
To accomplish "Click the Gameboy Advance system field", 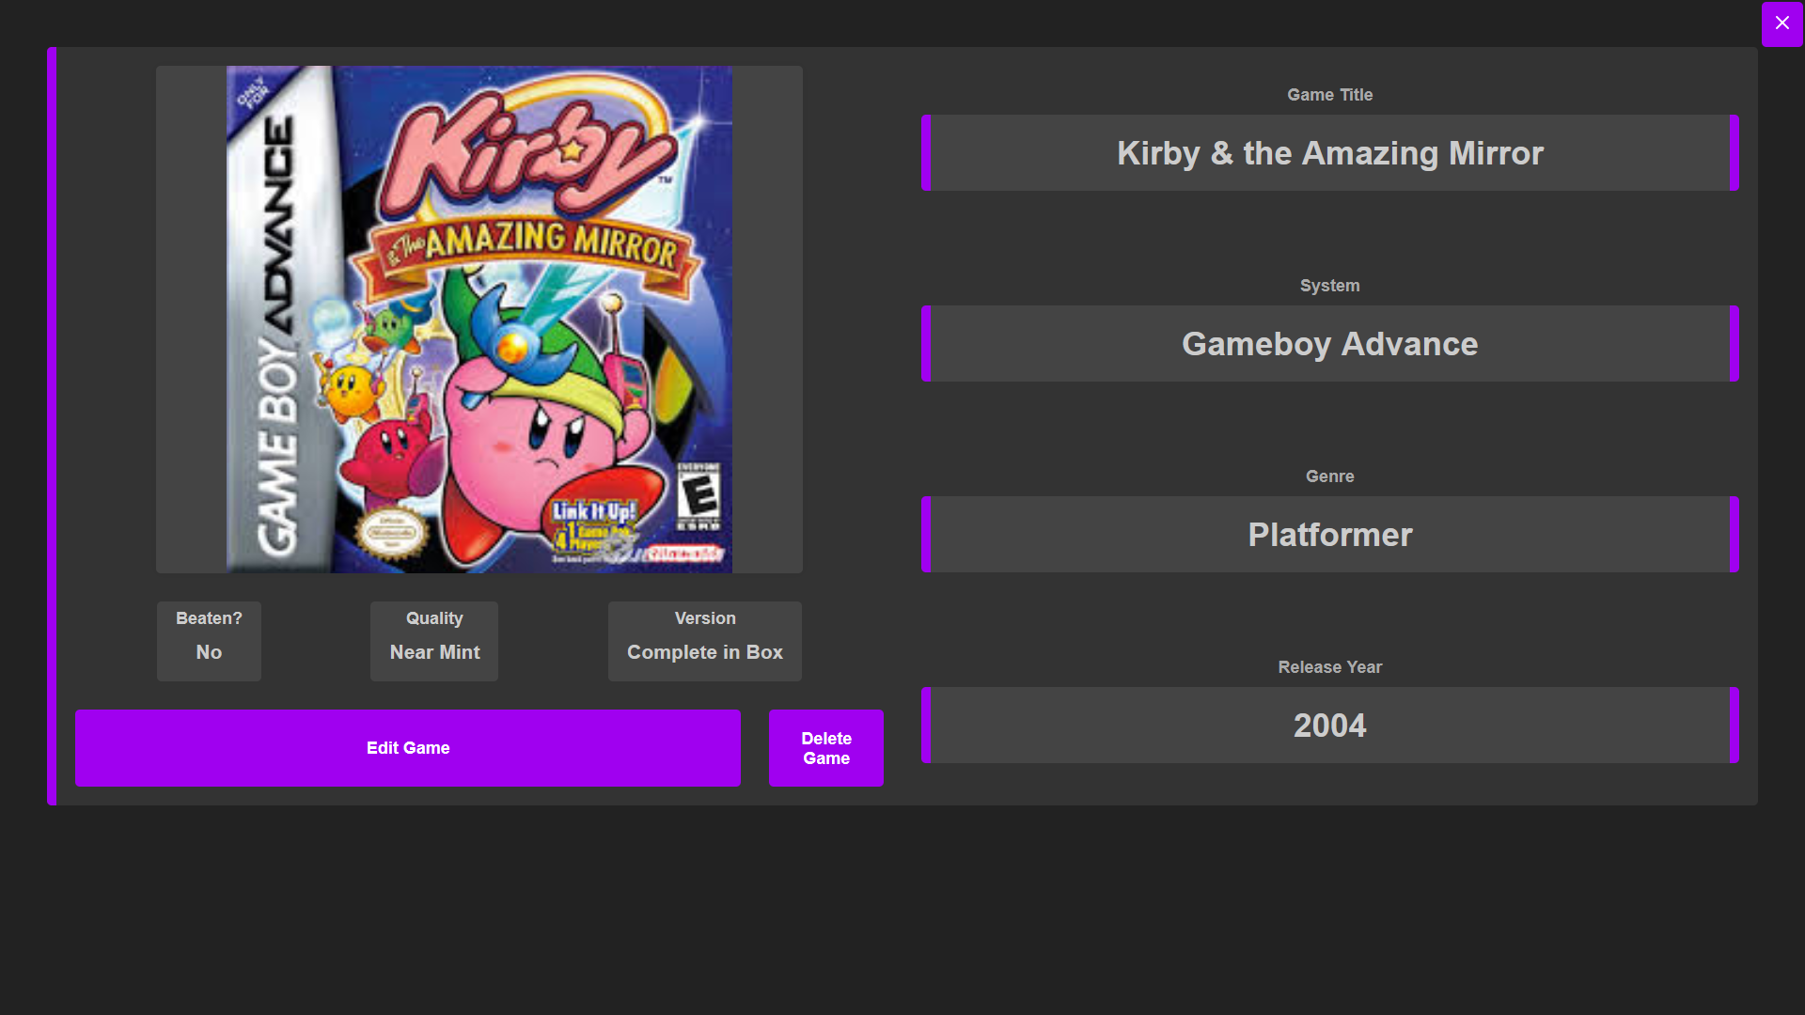I will point(1330,344).
